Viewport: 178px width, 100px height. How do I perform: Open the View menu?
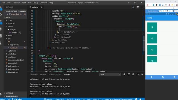point(24,2)
